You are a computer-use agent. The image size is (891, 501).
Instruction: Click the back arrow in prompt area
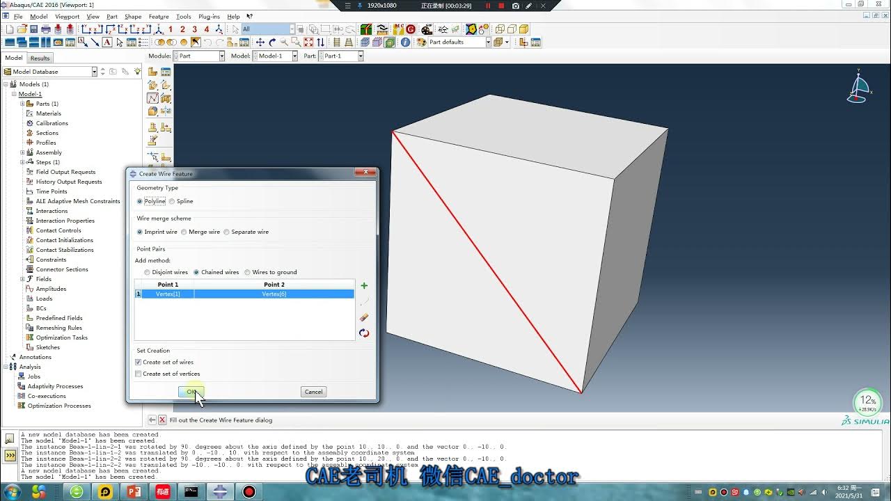click(x=152, y=420)
